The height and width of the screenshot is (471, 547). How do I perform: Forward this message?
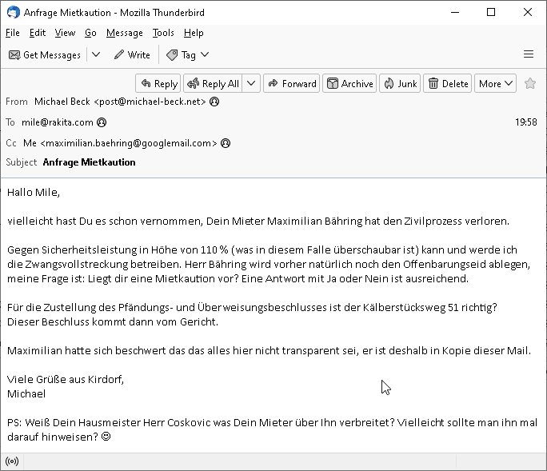point(292,83)
